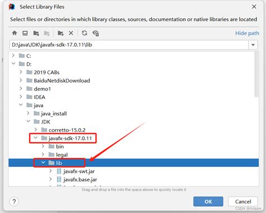This screenshot has width=266, height=213.
Task: Confirm with the OK button
Action: [x=208, y=202]
